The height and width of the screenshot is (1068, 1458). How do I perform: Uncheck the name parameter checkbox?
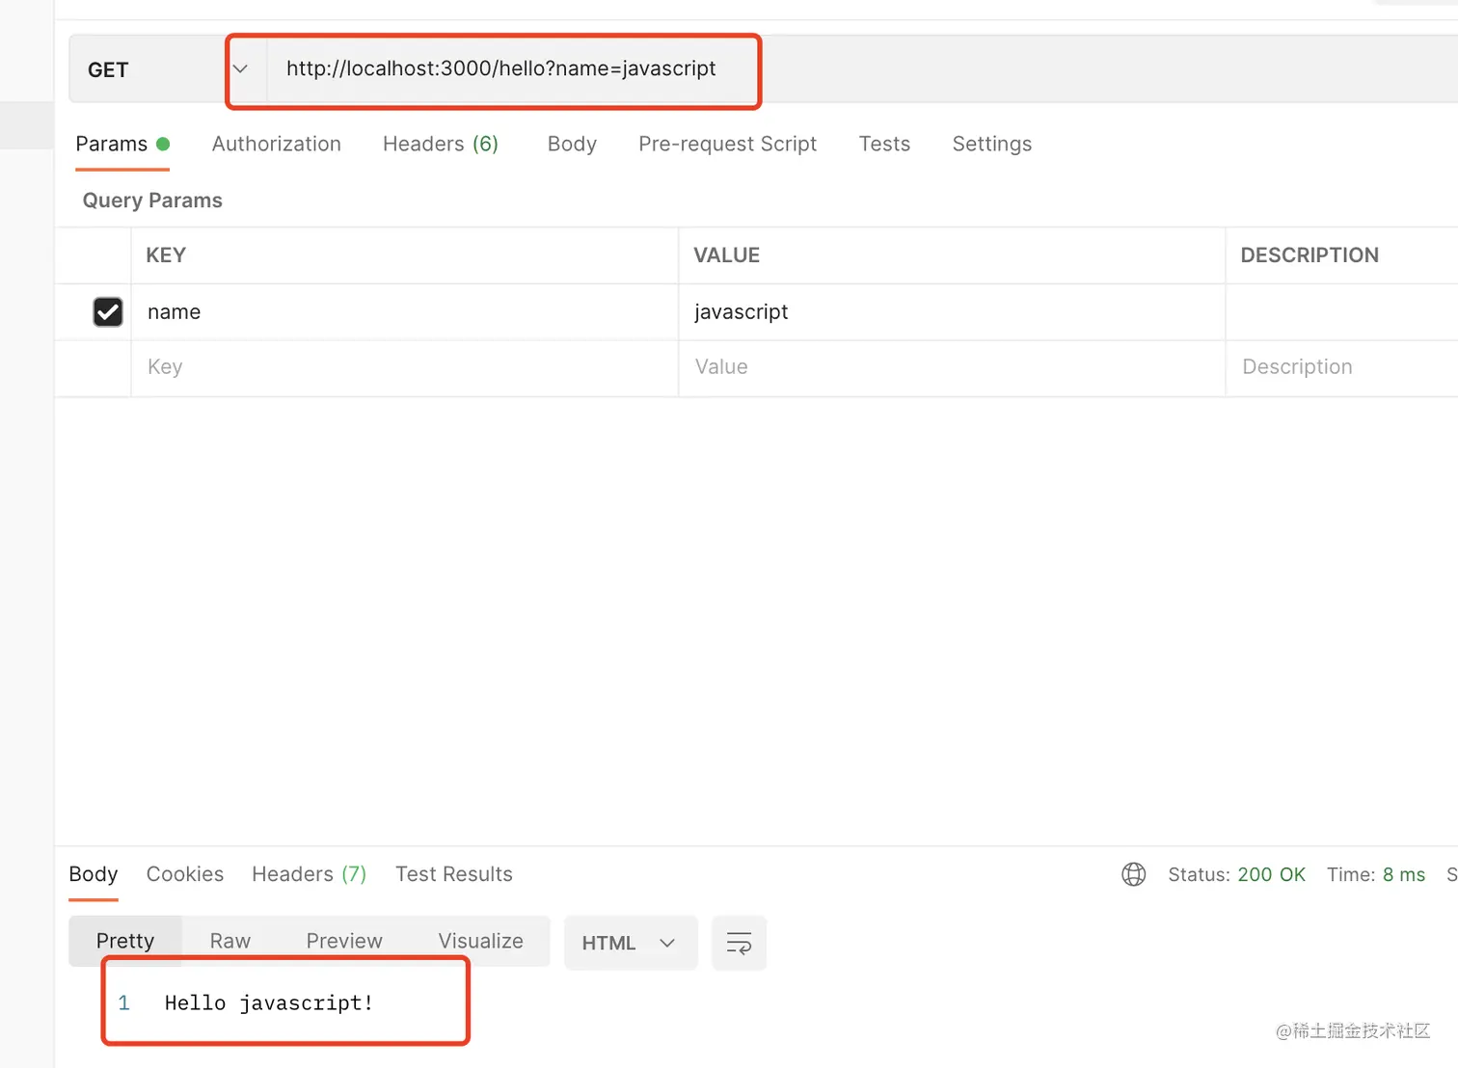pyautogui.click(x=108, y=311)
